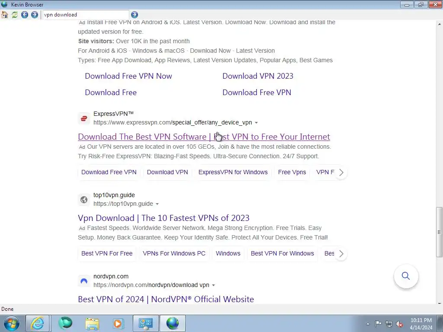Click the top10vpn.guide globe favicon
This screenshot has height=332, width=443.
[84, 200]
